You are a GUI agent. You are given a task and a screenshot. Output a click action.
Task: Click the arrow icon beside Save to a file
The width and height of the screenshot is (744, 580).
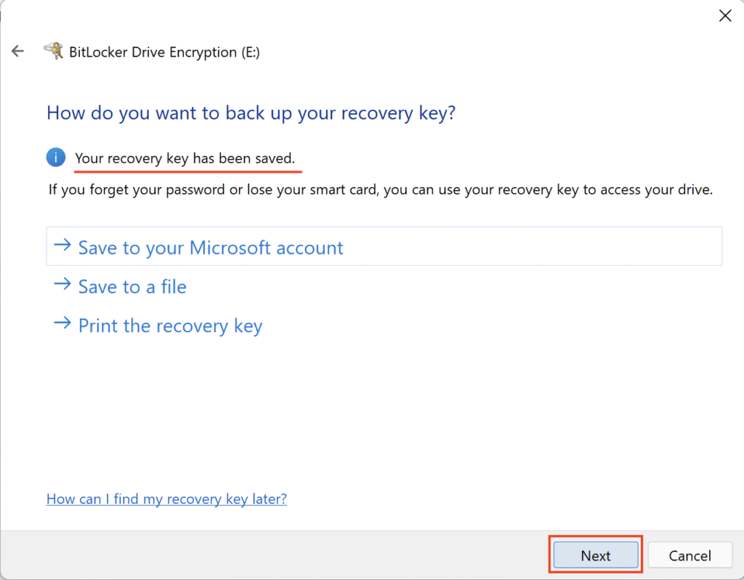(x=63, y=286)
